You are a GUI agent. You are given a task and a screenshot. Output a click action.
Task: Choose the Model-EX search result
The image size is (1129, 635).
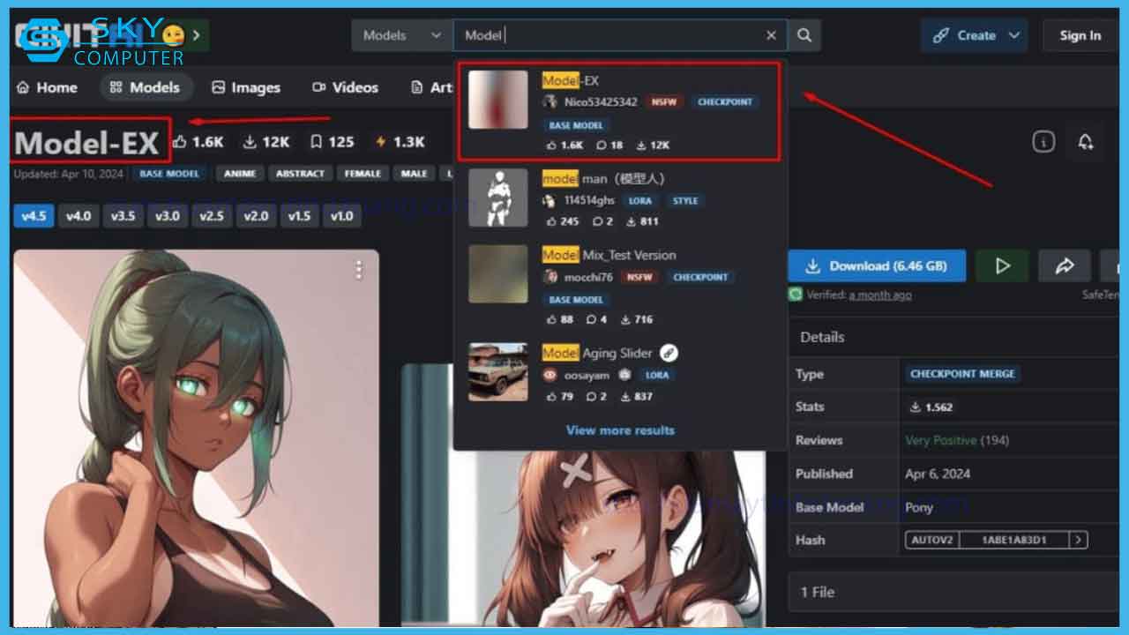(x=619, y=111)
